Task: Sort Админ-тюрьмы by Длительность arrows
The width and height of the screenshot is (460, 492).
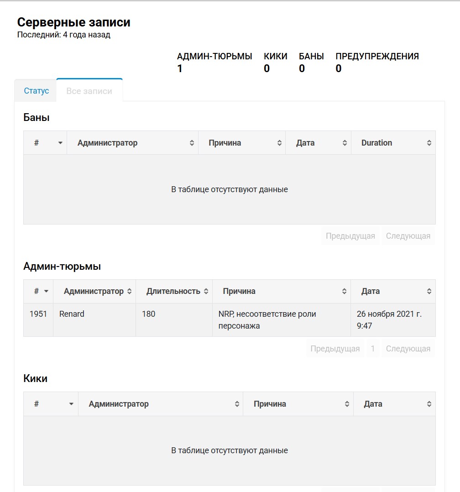Action: (x=206, y=291)
